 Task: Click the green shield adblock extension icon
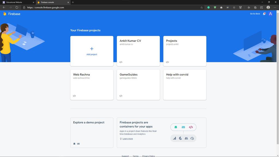(215, 7)
